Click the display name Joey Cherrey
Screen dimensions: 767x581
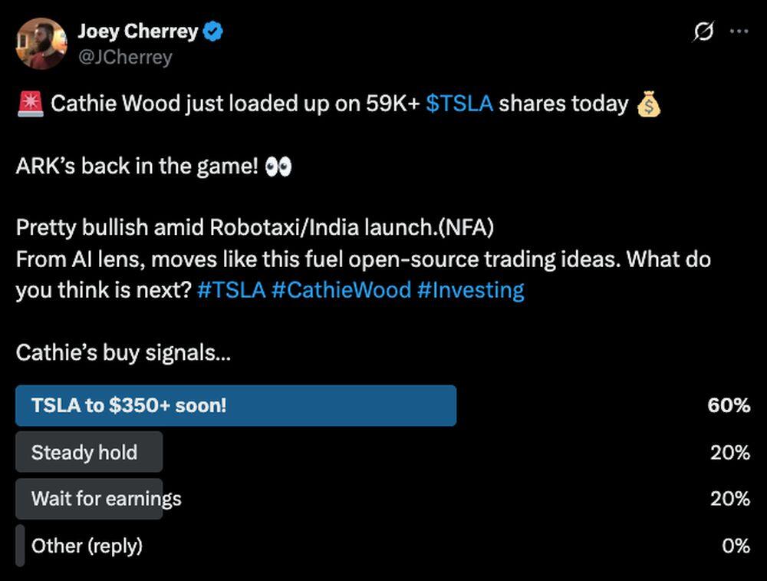point(138,31)
